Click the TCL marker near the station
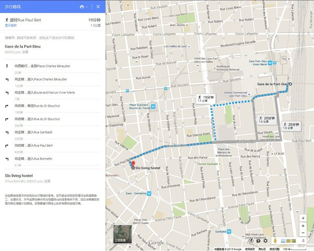 coord(289,59)
